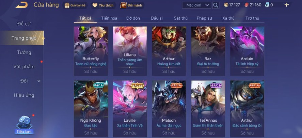The height and width of the screenshot is (138, 302).
Task: Select the Pháp sư tab
Action: tap(204, 18)
